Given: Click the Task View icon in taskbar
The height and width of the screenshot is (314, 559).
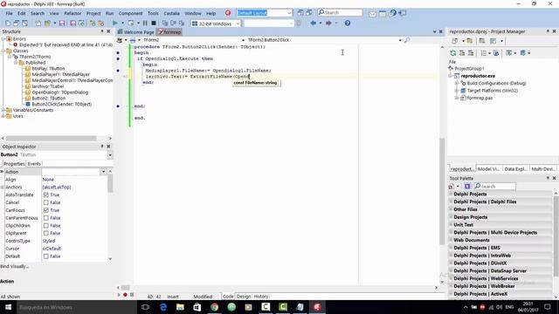Looking at the screenshot, I should pyautogui.click(x=145, y=307).
